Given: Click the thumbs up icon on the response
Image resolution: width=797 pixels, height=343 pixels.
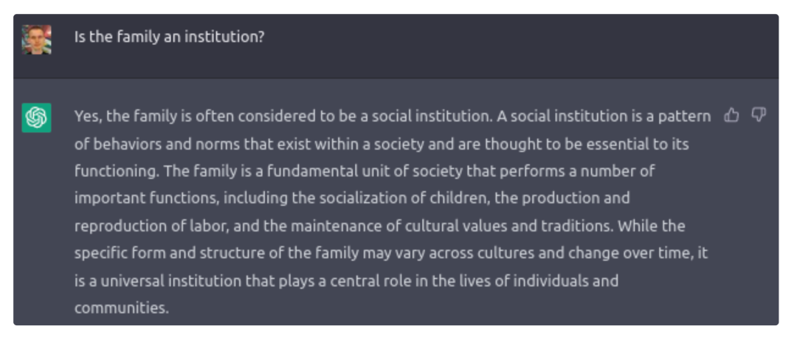Looking at the screenshot, I should [731, 115].
